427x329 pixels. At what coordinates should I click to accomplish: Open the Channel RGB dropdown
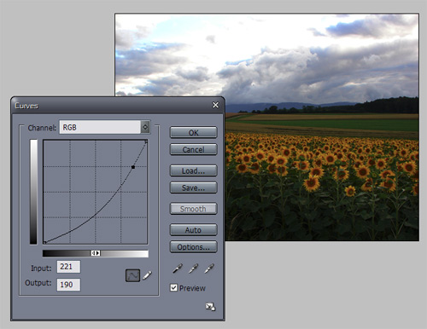(x=105, y=127)
